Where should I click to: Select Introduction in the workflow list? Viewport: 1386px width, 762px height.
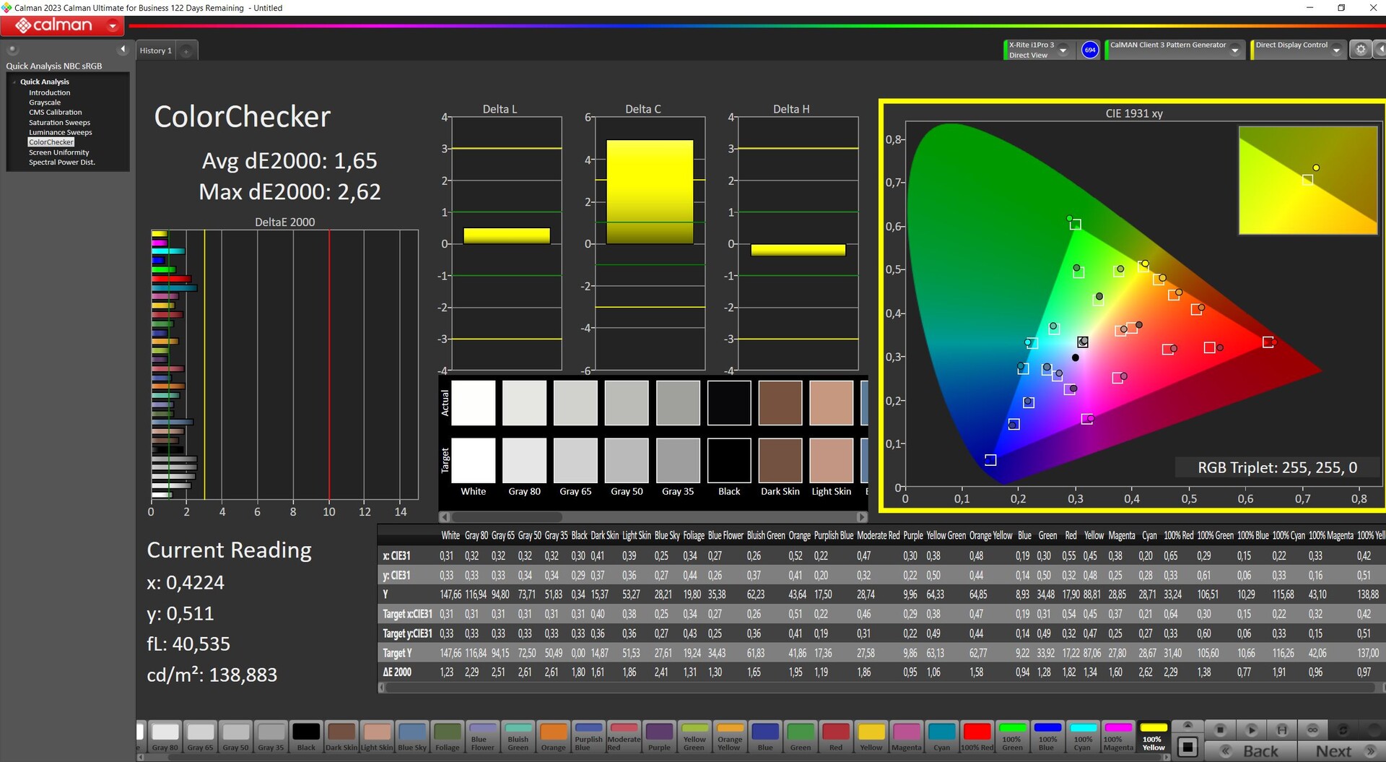[x=49, y=92]
